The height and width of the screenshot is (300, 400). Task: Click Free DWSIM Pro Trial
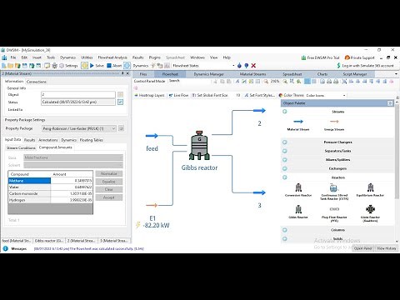[320, 57]
